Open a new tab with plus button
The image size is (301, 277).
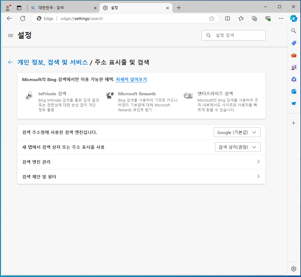pos(179,8)
